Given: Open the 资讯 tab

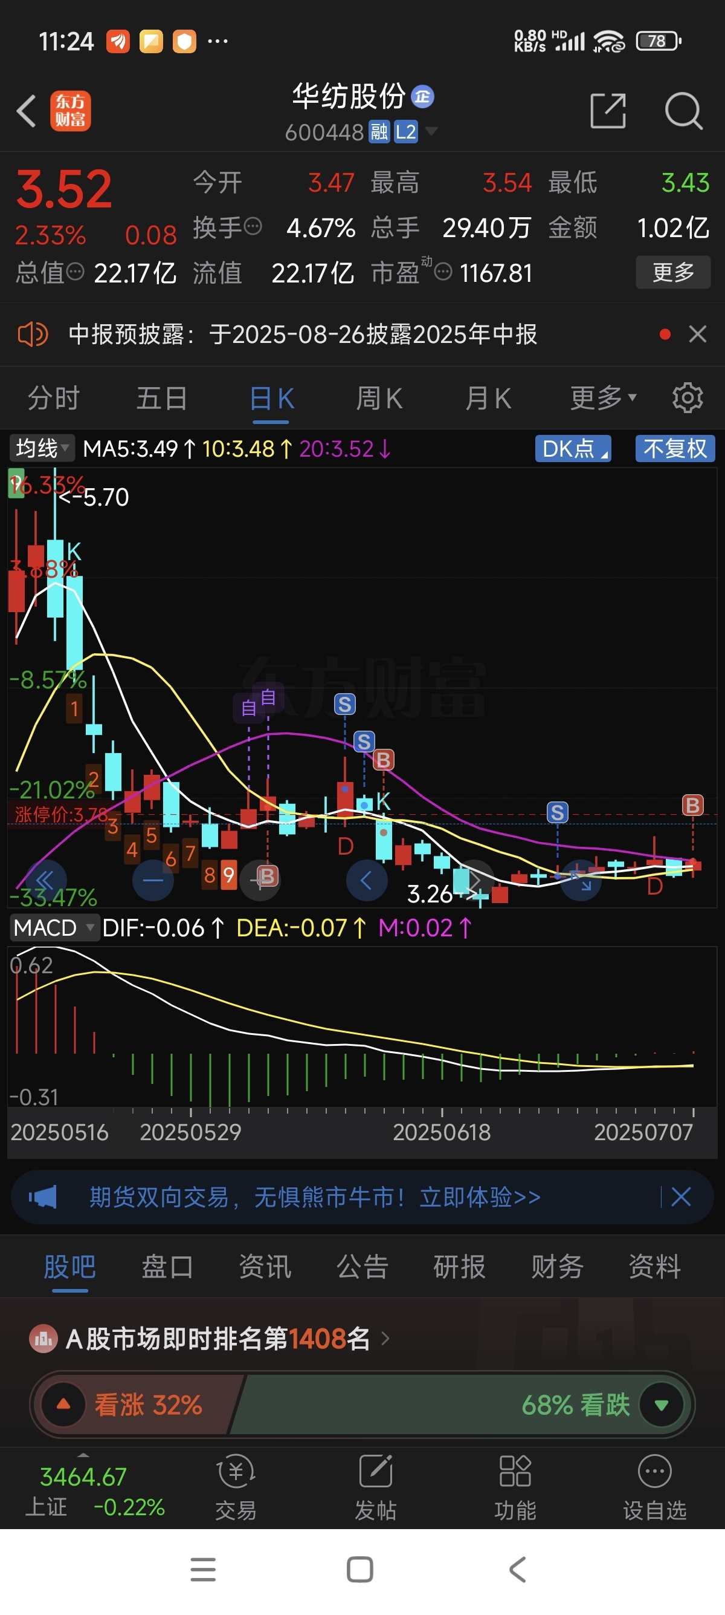Looking at the screenshot, I should tap(265, 1267).
